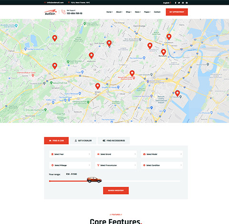229x224 pixels.
Task: Open the Select Brand dropdown
Action: [116, 154]
